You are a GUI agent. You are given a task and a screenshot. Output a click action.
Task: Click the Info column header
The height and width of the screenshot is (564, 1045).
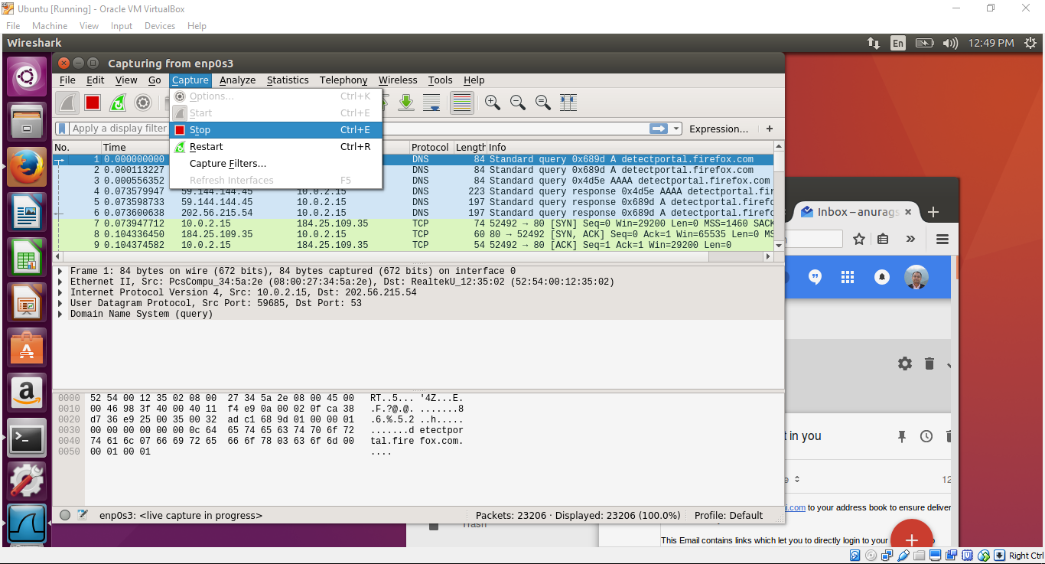coord(629,148)
